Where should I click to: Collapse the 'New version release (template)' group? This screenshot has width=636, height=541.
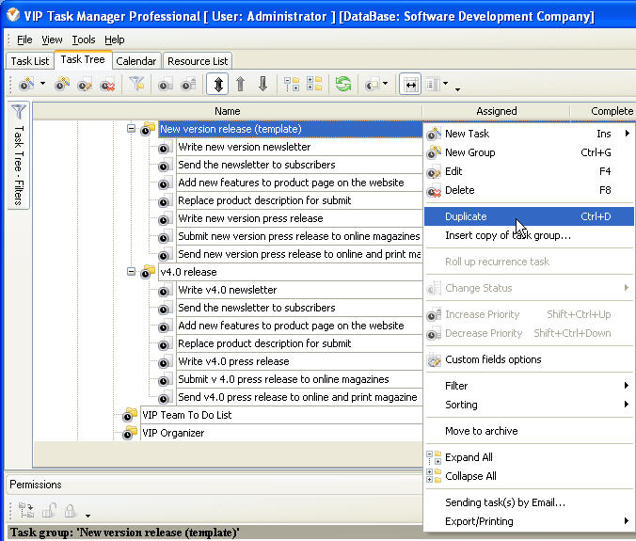coord(131,129)
